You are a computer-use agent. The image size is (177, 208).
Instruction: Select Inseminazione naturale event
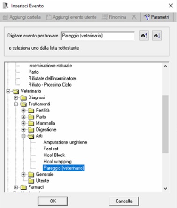50,66
